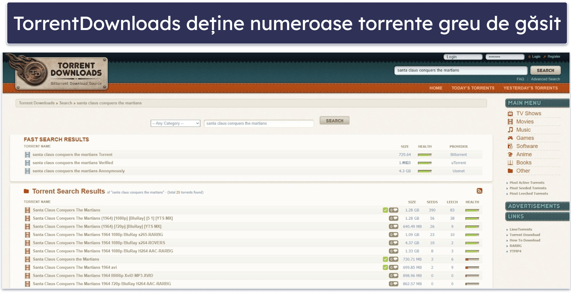Screen dimensions: 571x293
Task: Open RARBG link in Links
Action: pos(515,246)
